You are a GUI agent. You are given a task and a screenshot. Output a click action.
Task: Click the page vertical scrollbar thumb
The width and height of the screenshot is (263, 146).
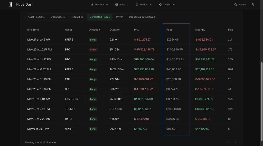pyautogui.click(x=261, y=102)
